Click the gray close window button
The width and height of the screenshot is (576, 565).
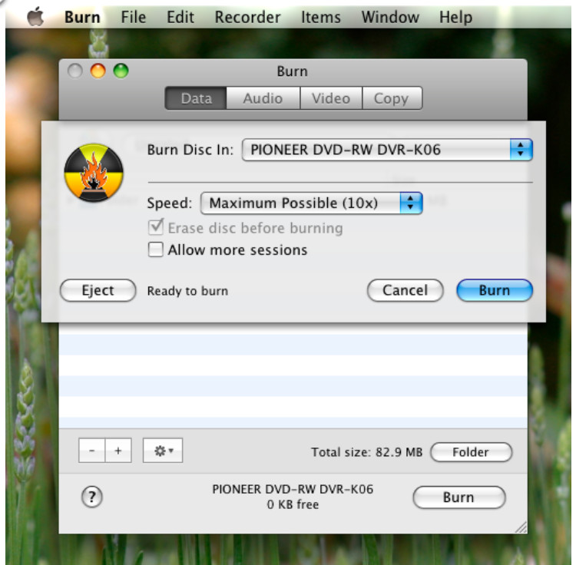[x=75, y=71]
